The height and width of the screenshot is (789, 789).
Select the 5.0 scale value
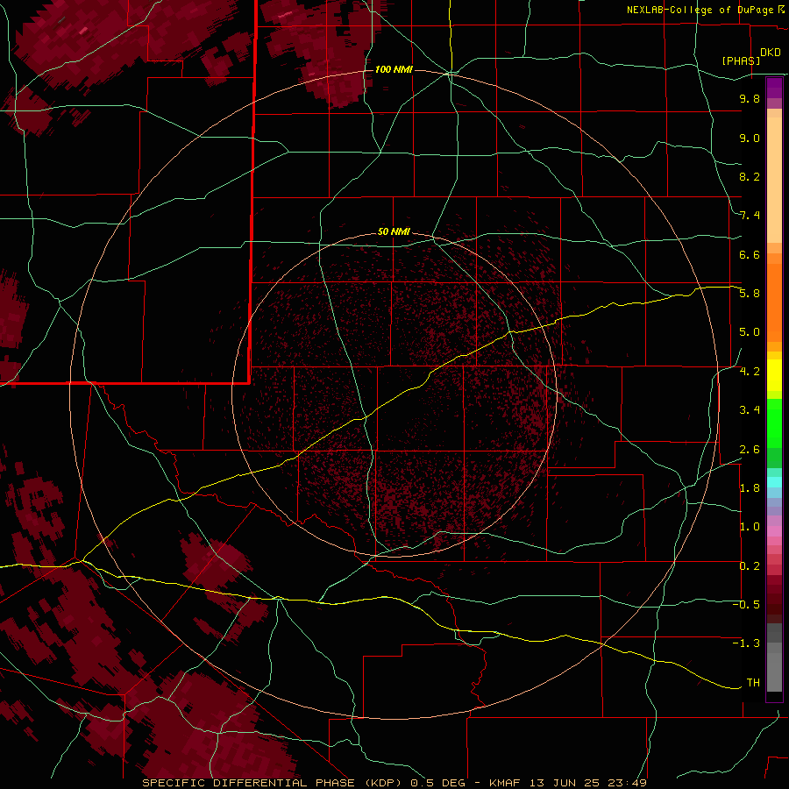coord(750,332)
